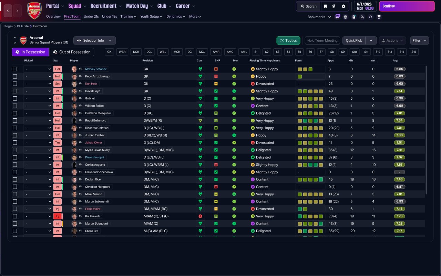Click the Continue button

point(407,6)
